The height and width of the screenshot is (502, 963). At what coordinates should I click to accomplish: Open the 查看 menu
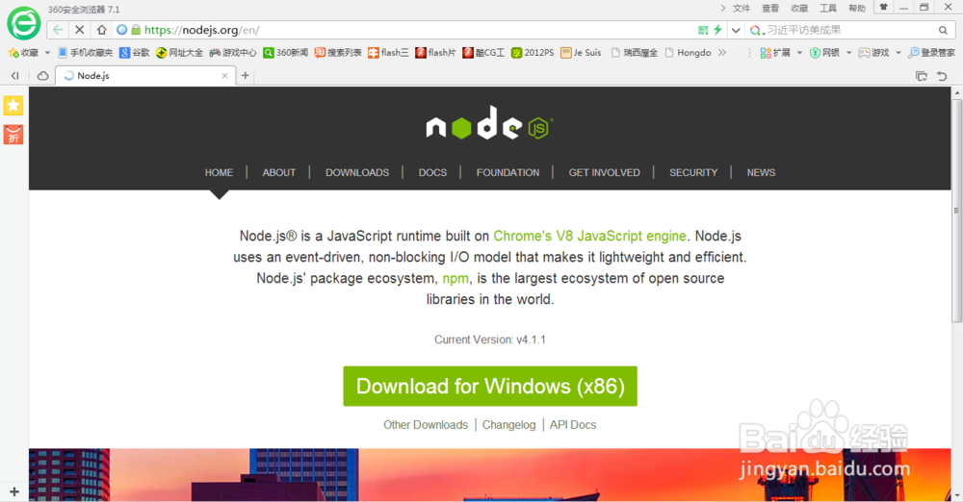pos(770,8)
